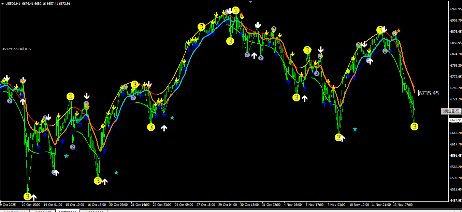Click orange star at far-right 13 Nov peak
This screenshot has width=462, height=212.
(399, 31)
